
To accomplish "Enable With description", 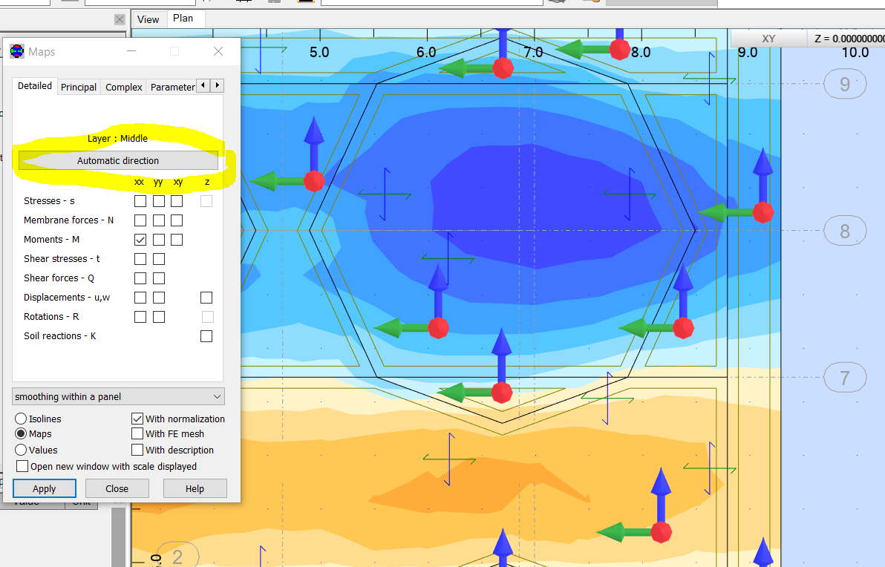I will 137,450.
